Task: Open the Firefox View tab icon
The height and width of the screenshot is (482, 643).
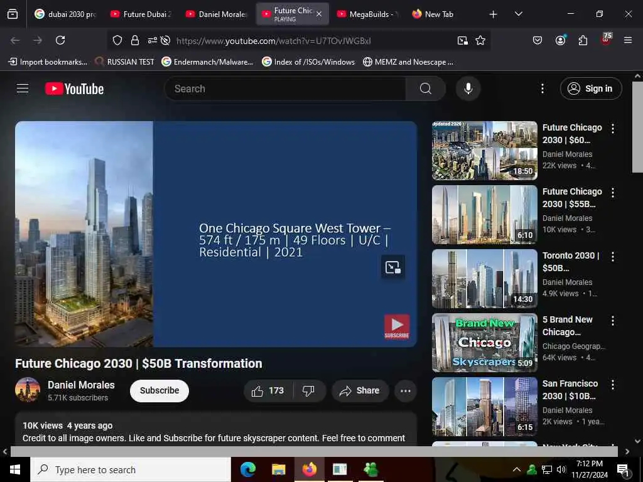Action: tap(13, 14)
